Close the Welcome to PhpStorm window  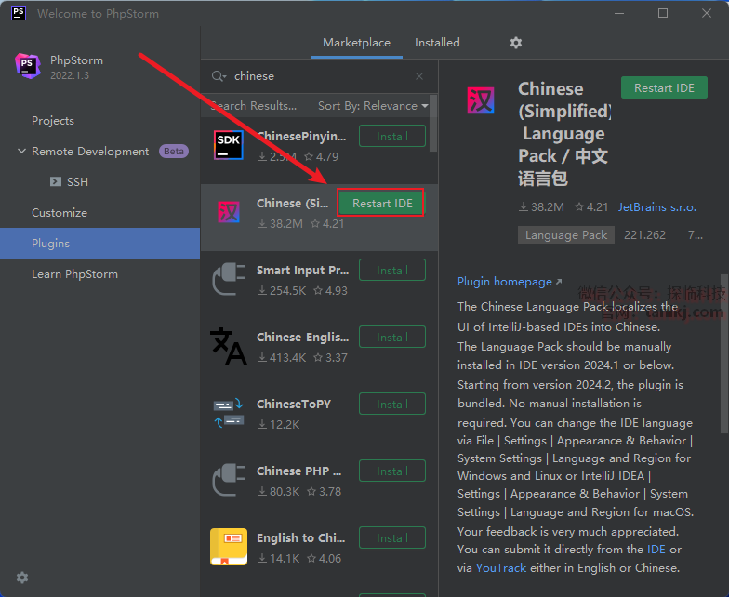(707, 13)
